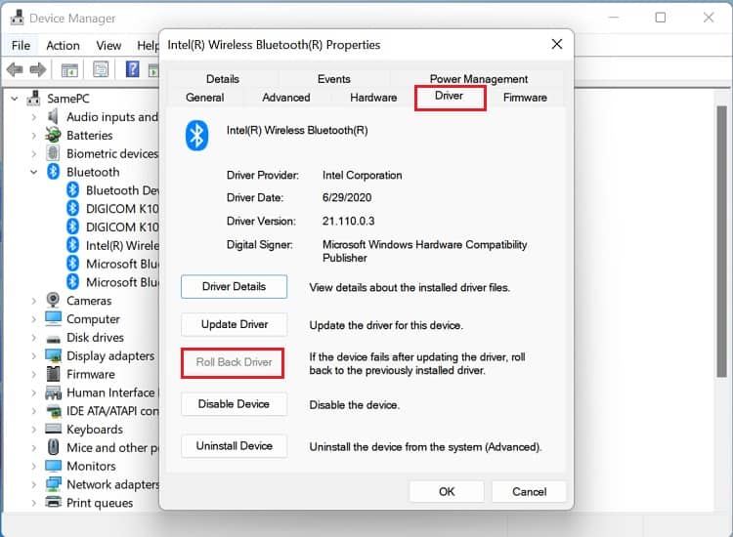
Task: Click the Update Driver button
Action: tap(235, 324)
